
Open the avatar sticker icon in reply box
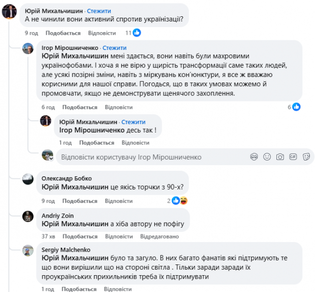(254, 157)
